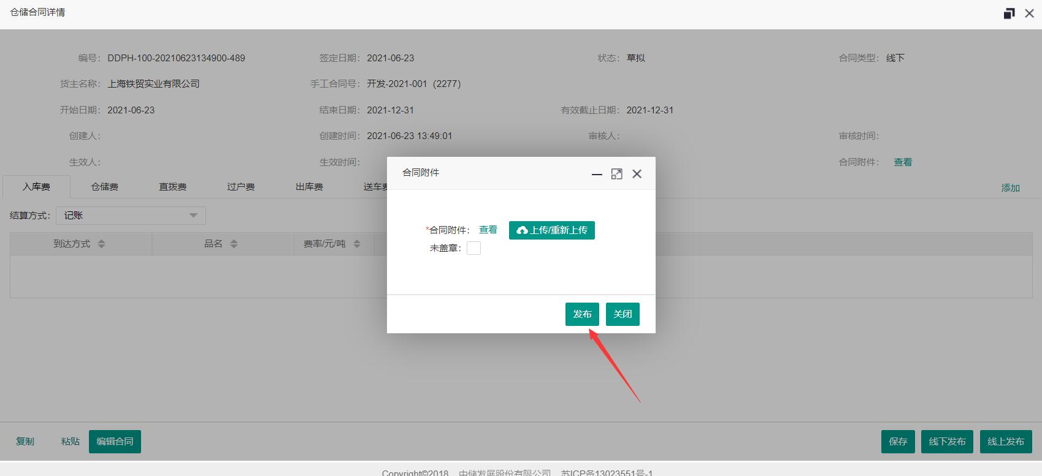Tick the 未盖章 checkbox
The image size is (1042, 476).
pyautogui.click(x=473, y=248)
